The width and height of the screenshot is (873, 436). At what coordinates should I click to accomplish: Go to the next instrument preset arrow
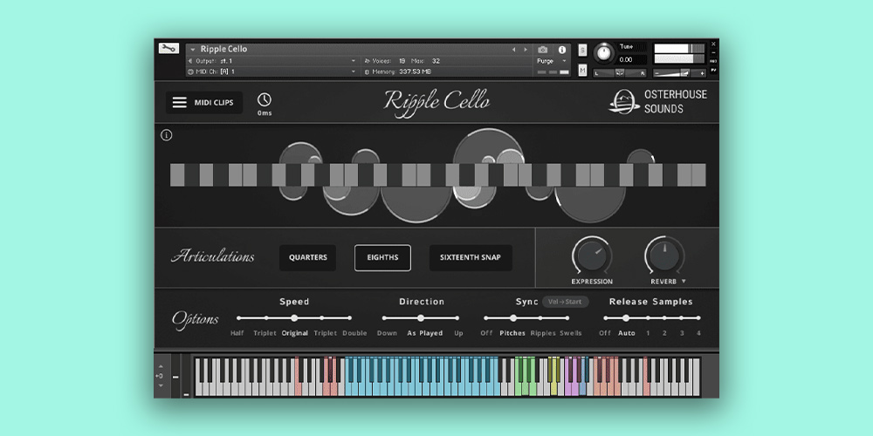point(526,50)
